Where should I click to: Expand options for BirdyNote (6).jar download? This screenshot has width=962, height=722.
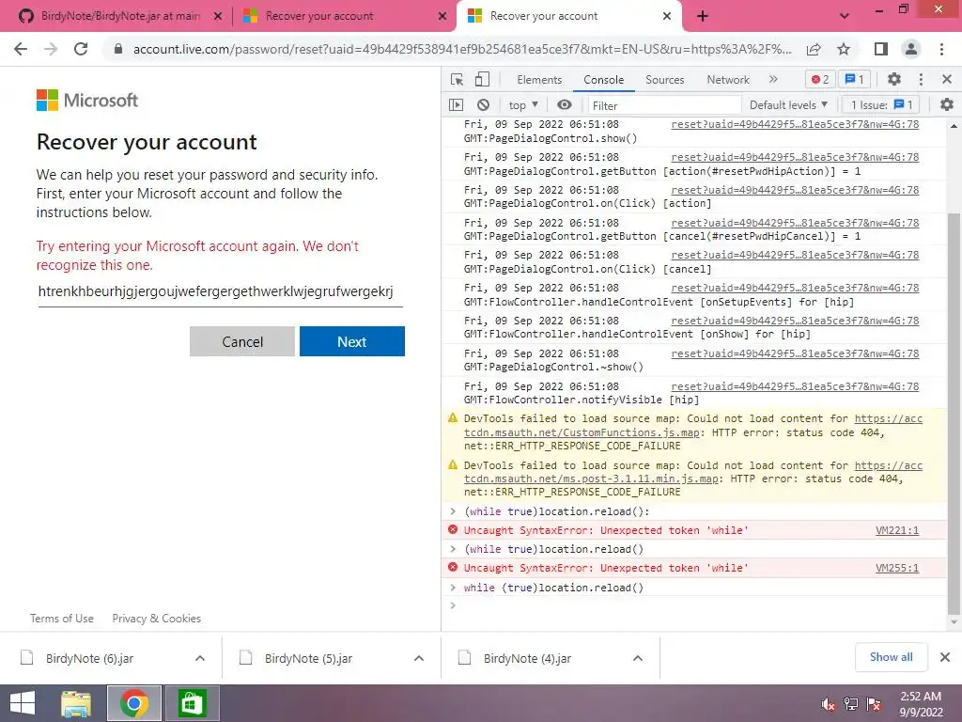point(200,658)
